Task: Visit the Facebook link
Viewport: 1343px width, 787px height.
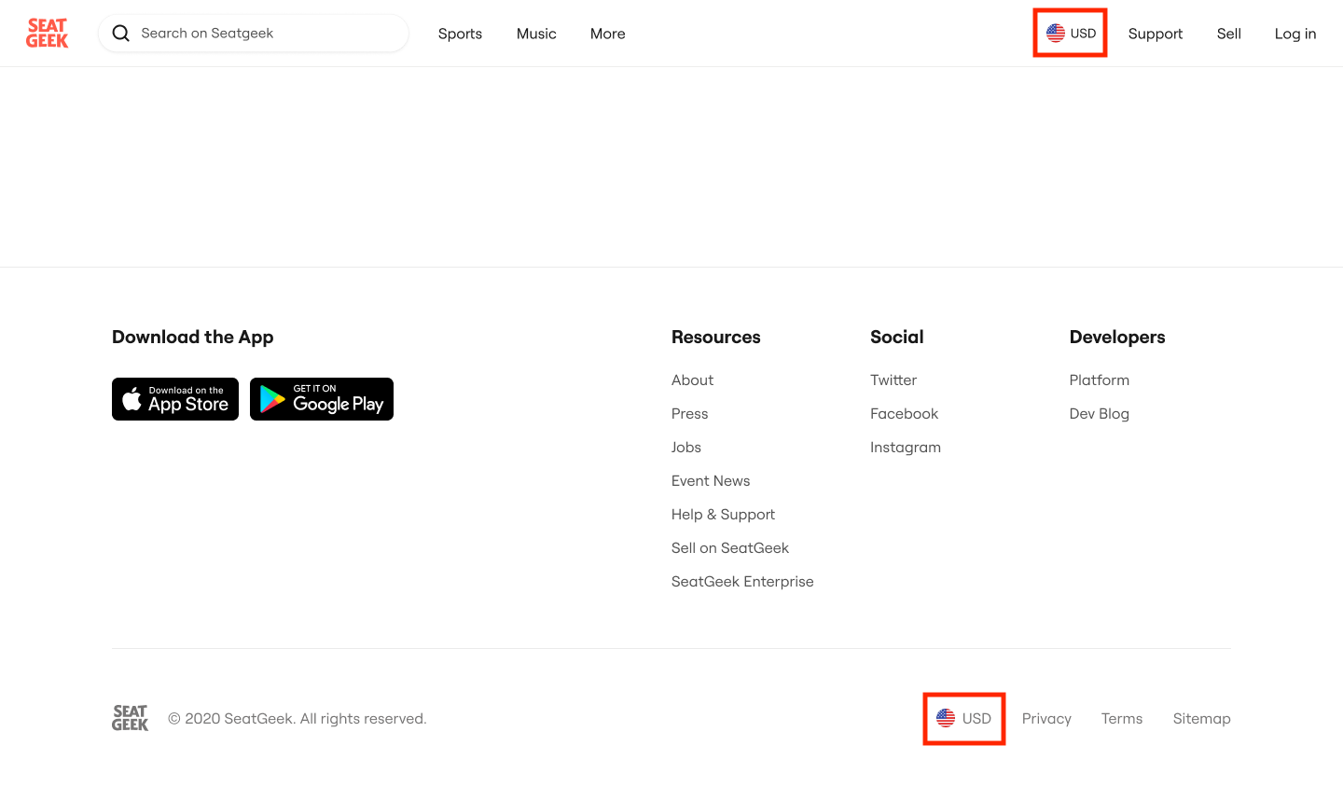Action: coord(904,414)
